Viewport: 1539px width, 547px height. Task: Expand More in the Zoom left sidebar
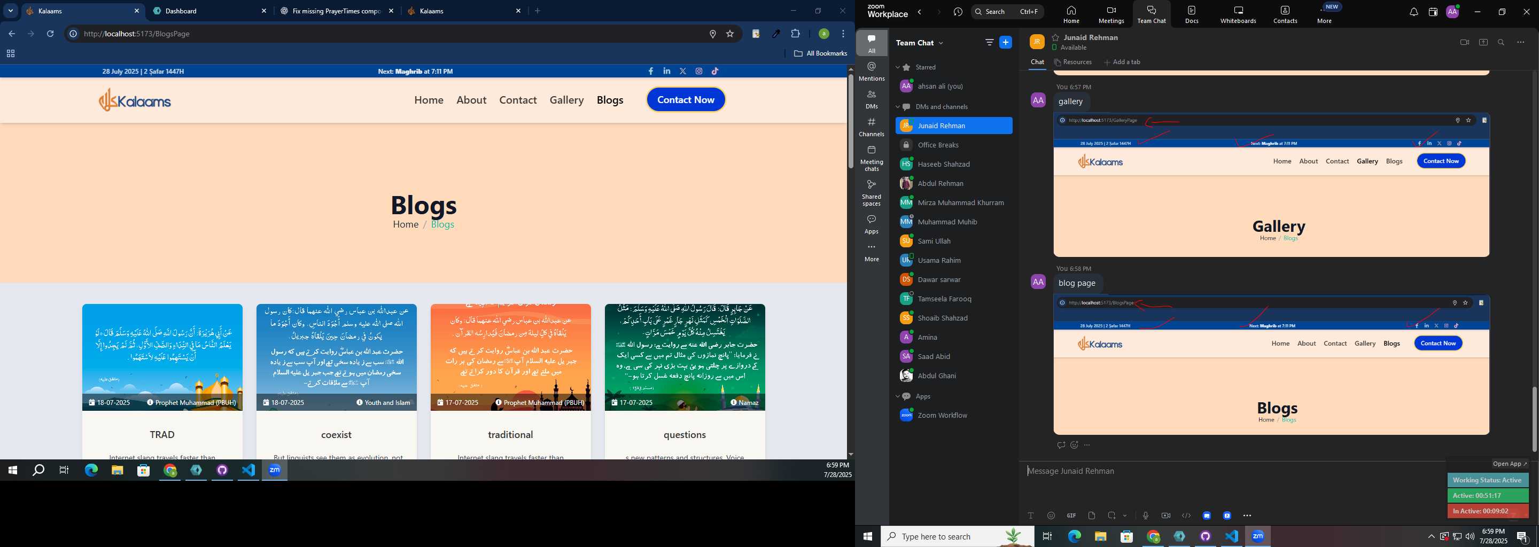(872, 253)
